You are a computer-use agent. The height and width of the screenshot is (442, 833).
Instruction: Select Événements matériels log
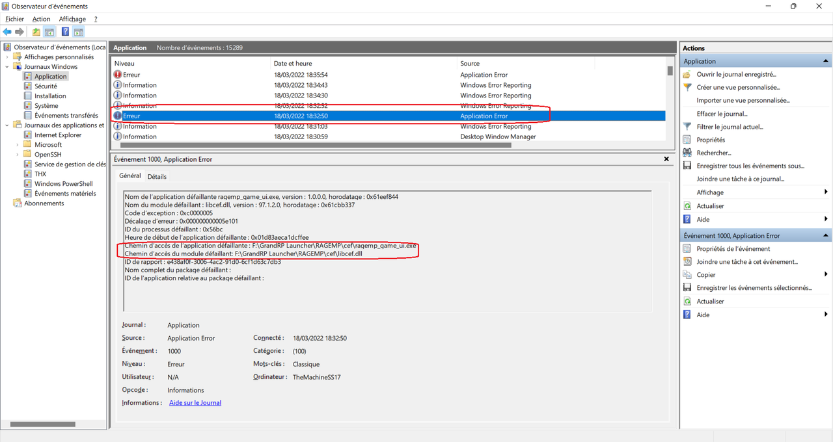(65, 193)
